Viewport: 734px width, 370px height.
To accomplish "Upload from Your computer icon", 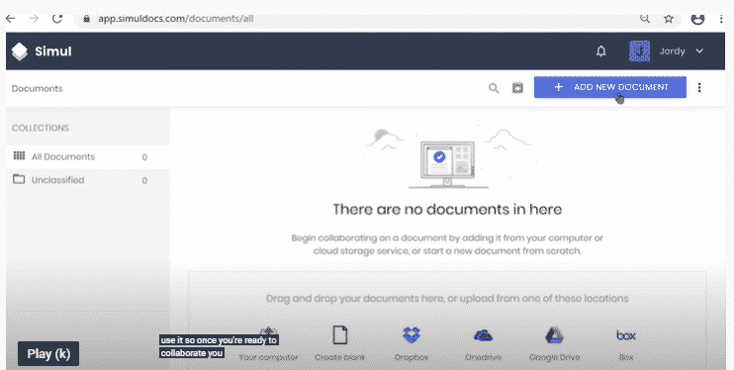I will [x=268, y=334].
